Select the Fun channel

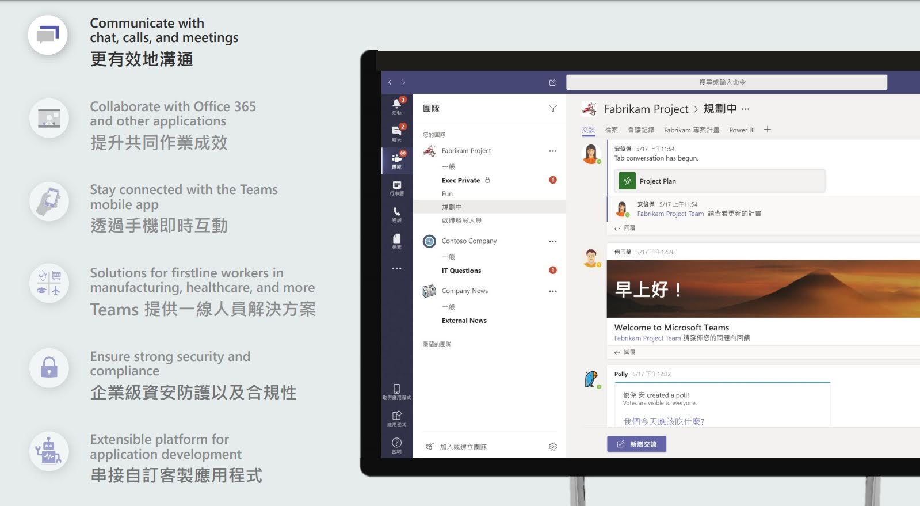[447, 194]
